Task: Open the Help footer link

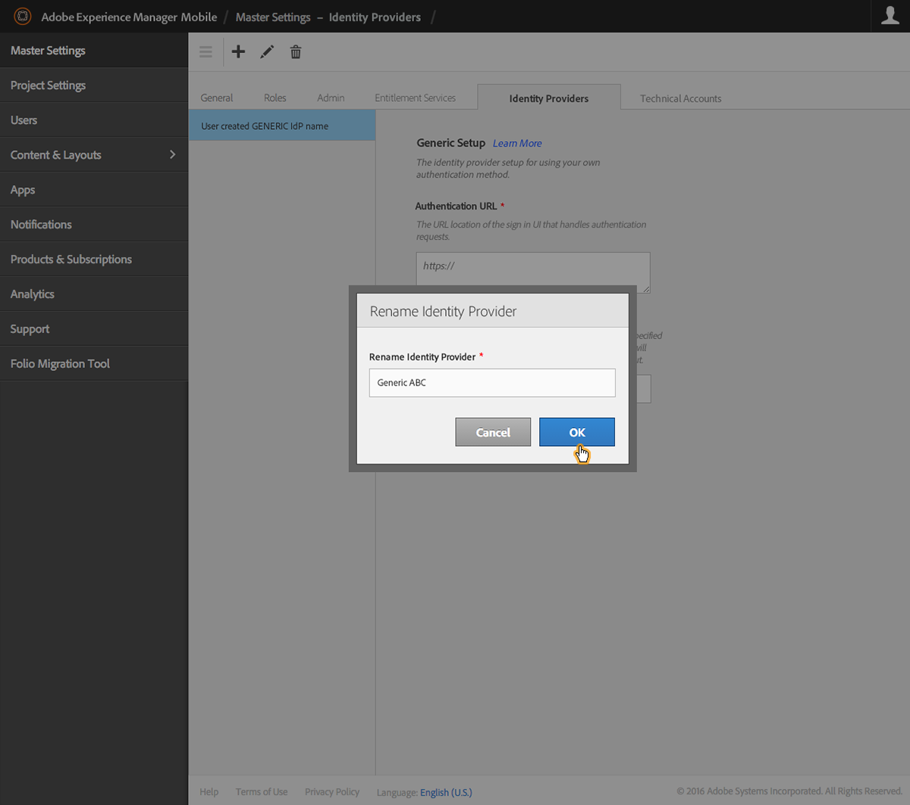Action: (x=209, y=792)
